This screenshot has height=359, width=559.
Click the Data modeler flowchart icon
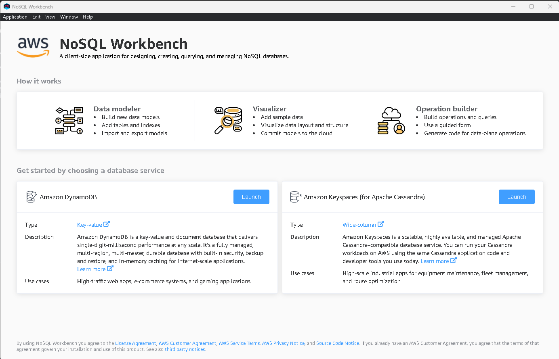(69, 120)
